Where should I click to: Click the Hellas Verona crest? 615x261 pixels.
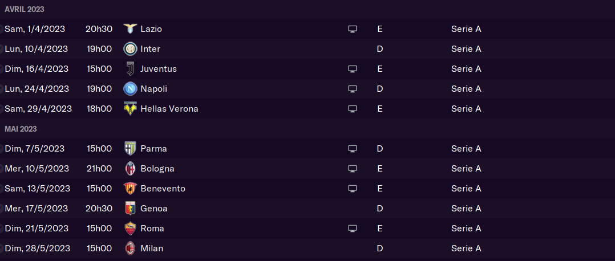(130, 108)
